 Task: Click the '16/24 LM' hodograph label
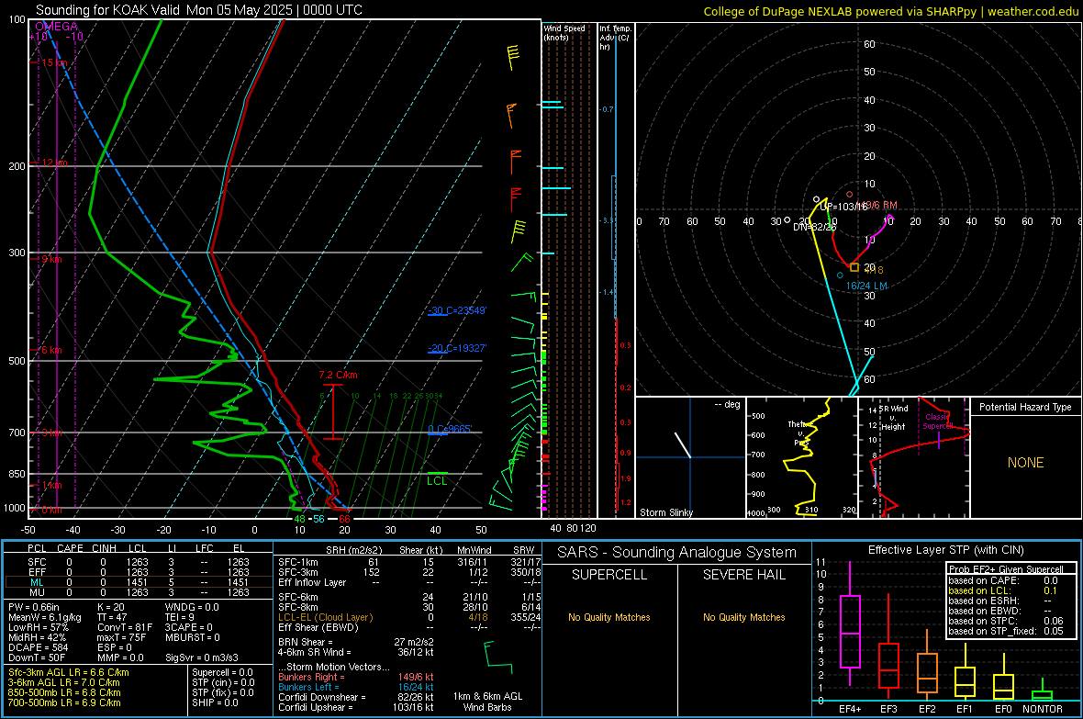[866, 286]
